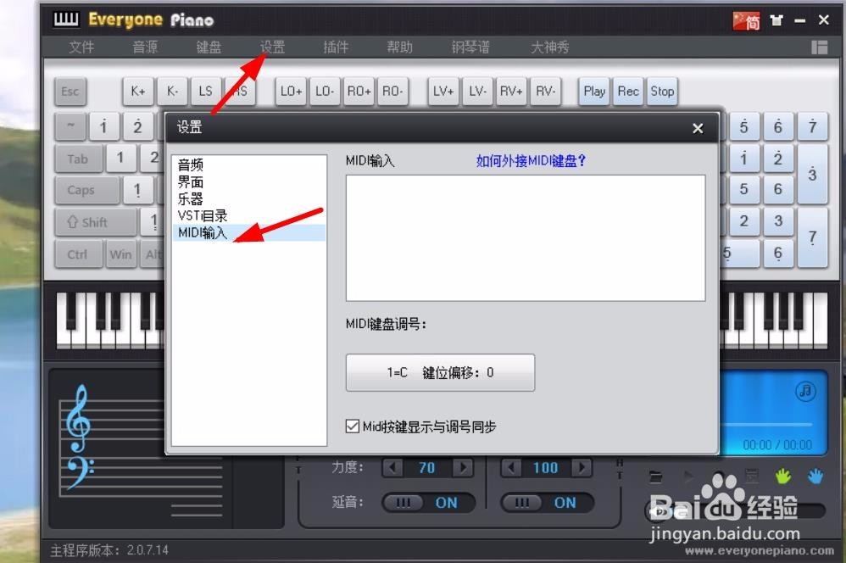Click the Caps key

(x=86, y=191)
